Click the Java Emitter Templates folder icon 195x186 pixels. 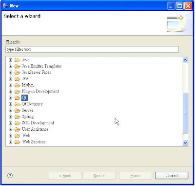tap(17, 67)
